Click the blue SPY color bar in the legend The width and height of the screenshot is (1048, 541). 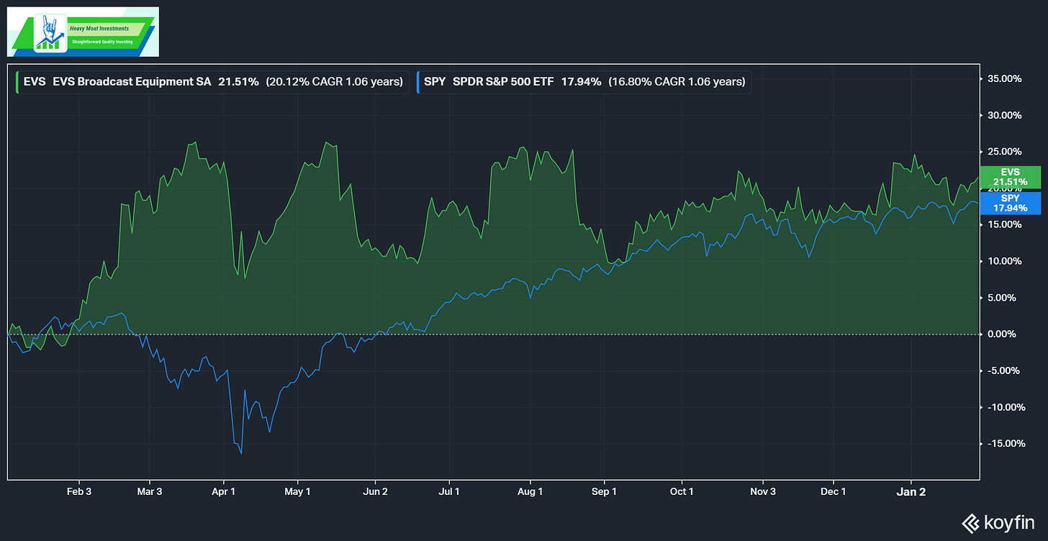coord(417,81)
